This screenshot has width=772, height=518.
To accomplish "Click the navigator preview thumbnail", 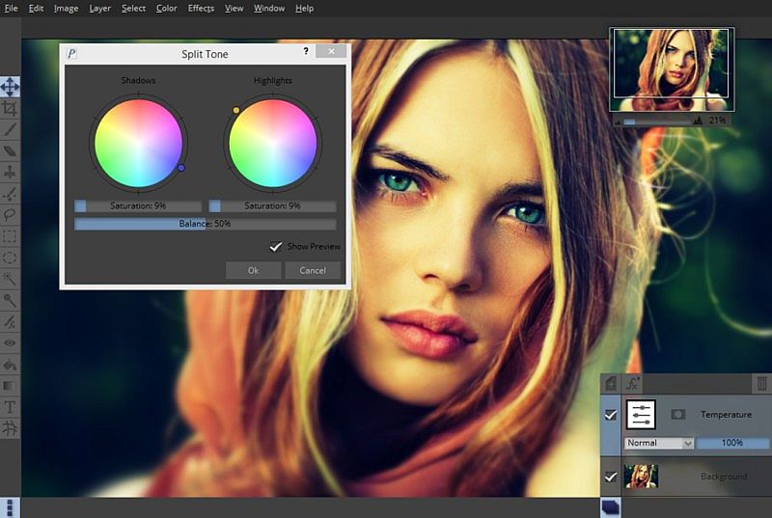I will [x=672, y=69].
